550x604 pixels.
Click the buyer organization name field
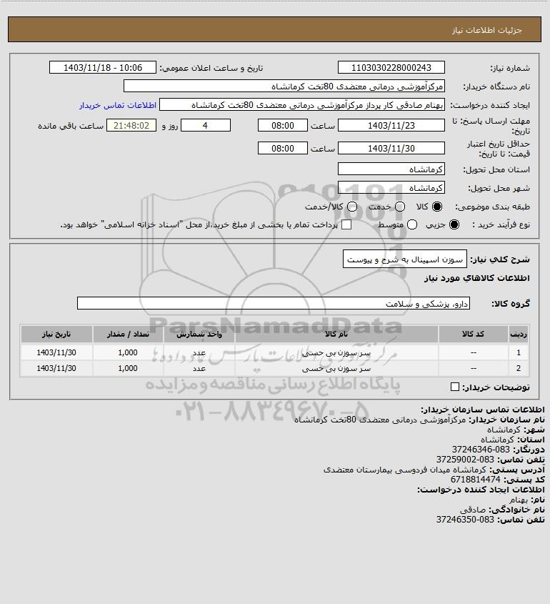point(284,86)
